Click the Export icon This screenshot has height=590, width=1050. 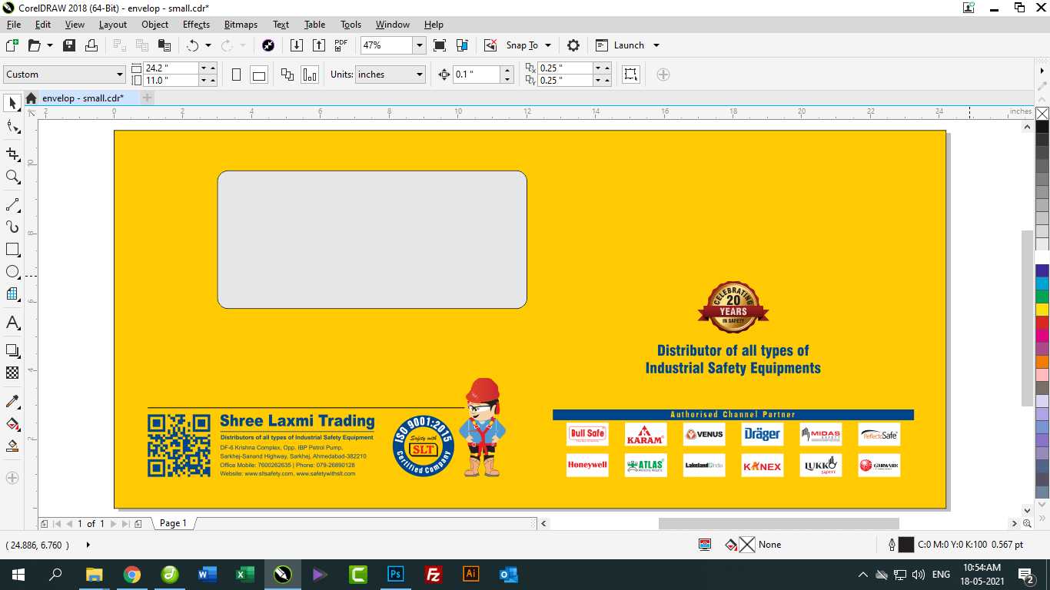click(x=319, y=45)
